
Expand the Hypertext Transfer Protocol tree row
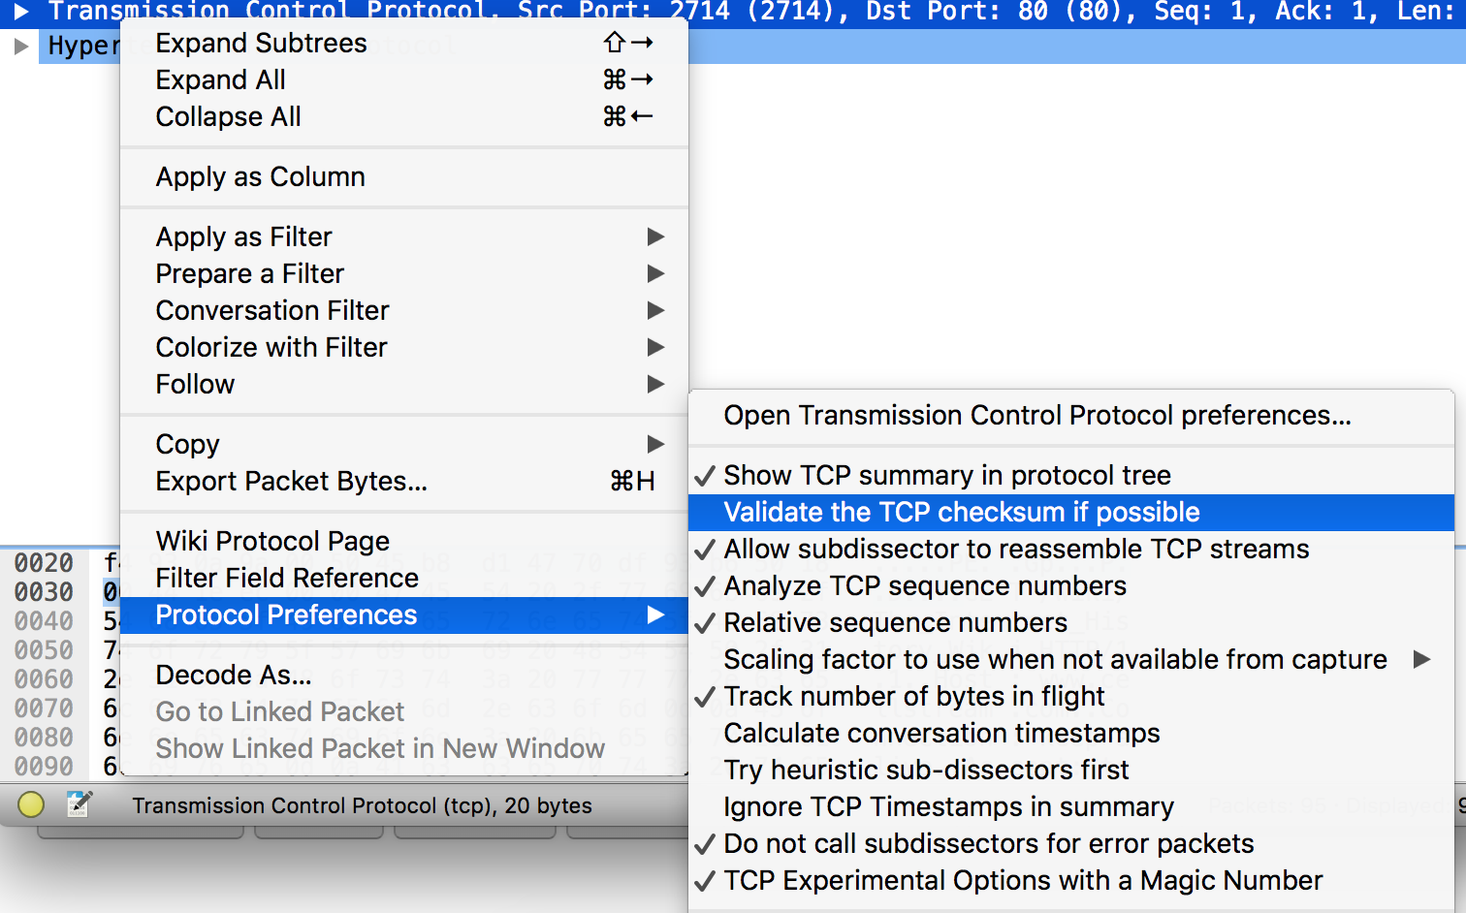[21, 47]
